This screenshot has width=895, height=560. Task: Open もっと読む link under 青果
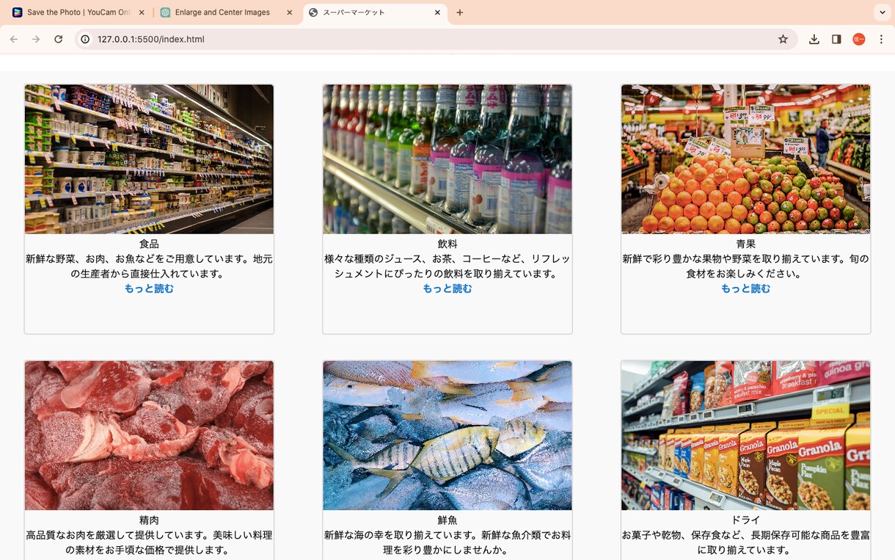pyautogui.click(x=745, y=288)
